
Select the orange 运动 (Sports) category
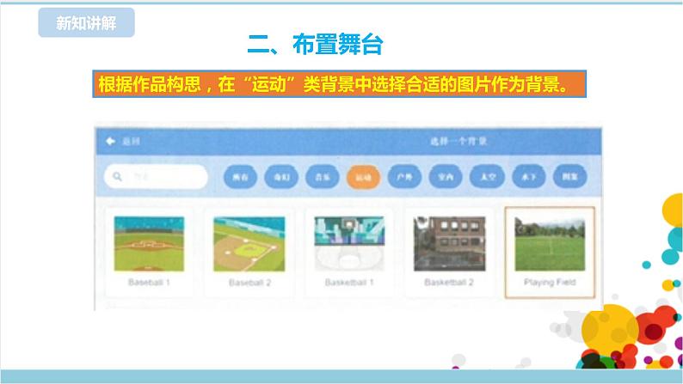[x=363, y=177]
